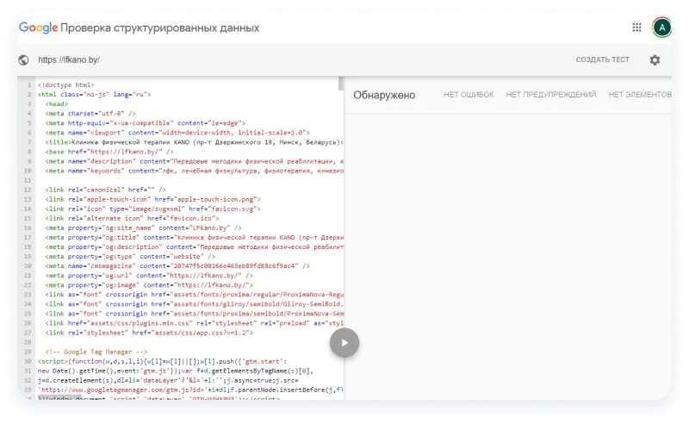Click the googletagmanager.com gtm.js URL line
This screenshot has height=424, width=689.
tap(190, 390)
